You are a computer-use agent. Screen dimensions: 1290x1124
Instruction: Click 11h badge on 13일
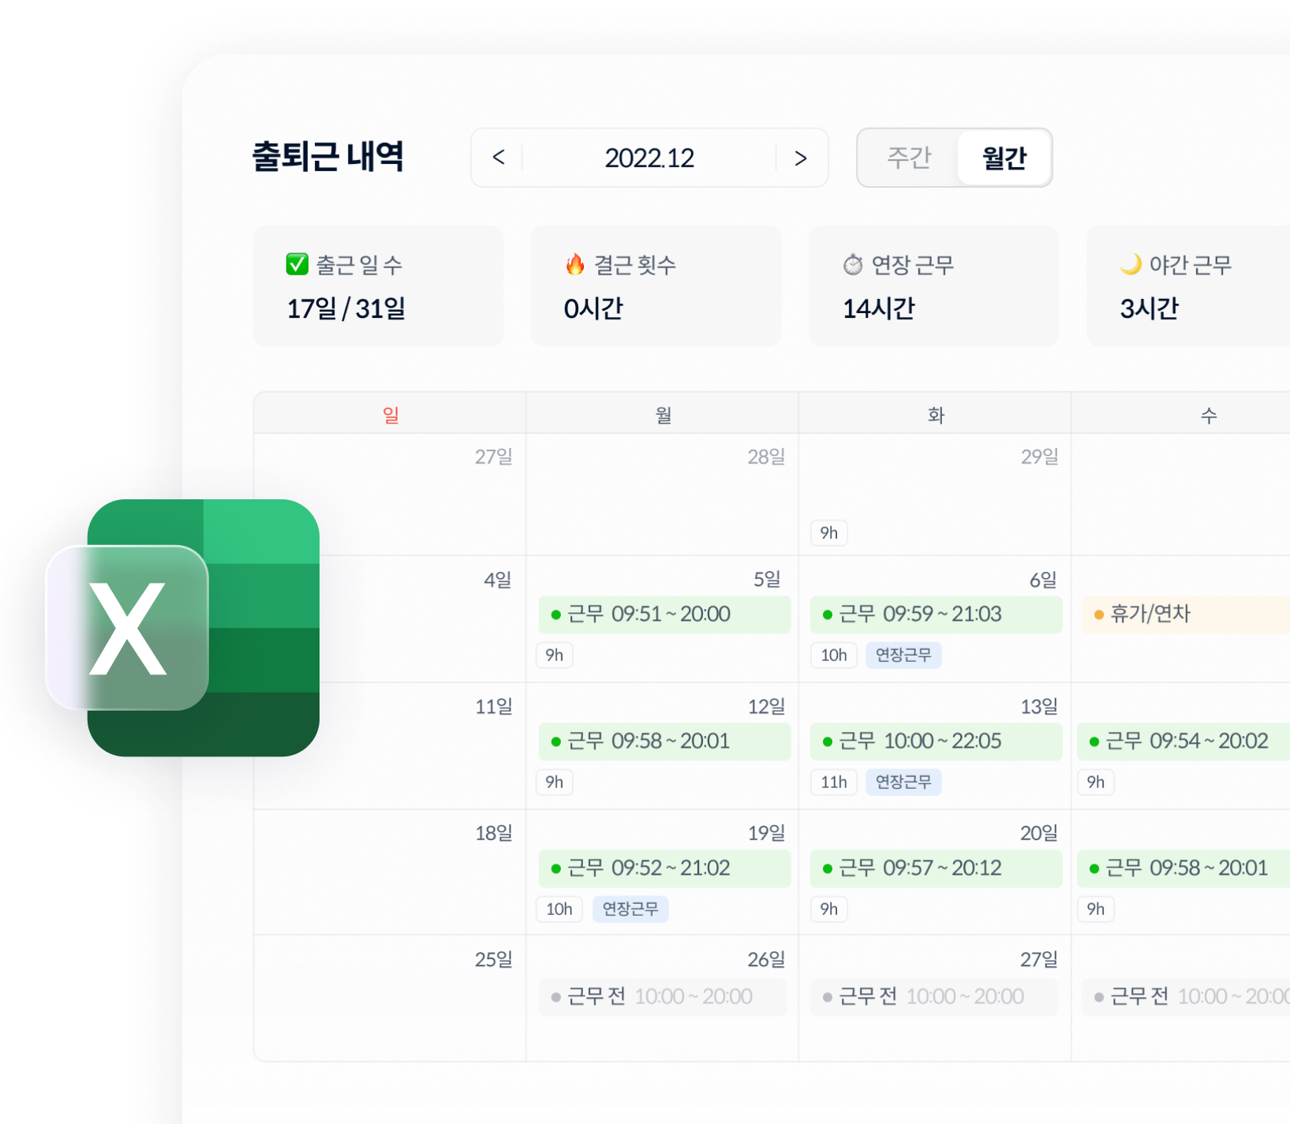833,782
